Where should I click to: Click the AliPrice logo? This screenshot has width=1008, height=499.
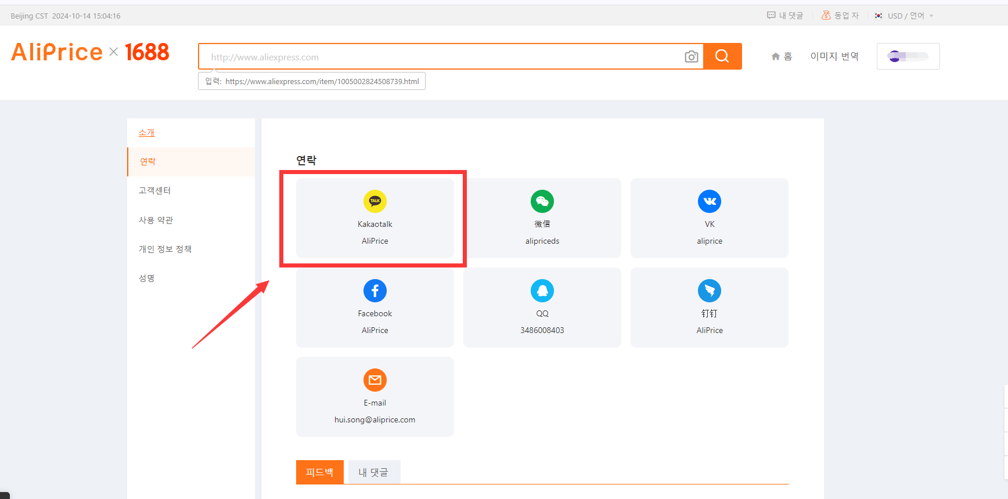pos(57,52)
